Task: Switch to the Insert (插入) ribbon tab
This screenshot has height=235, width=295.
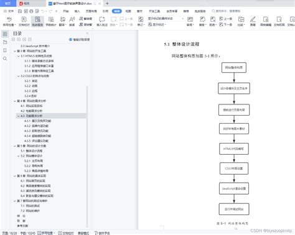Action: pos(77,11)
